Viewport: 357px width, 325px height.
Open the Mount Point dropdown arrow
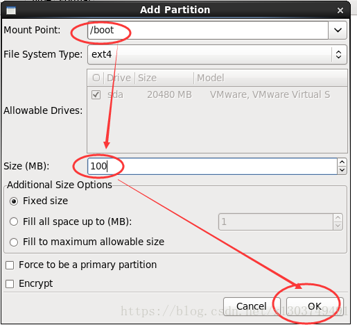pos(338,30)
